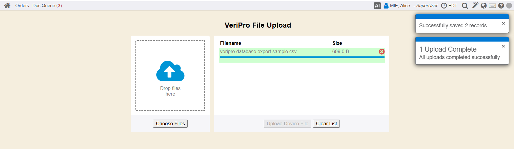
Task: Open the Doc Queue menu
Action: pos(47,6)
